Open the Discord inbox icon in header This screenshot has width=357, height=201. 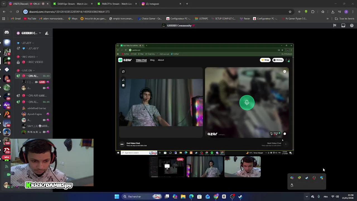343,25
